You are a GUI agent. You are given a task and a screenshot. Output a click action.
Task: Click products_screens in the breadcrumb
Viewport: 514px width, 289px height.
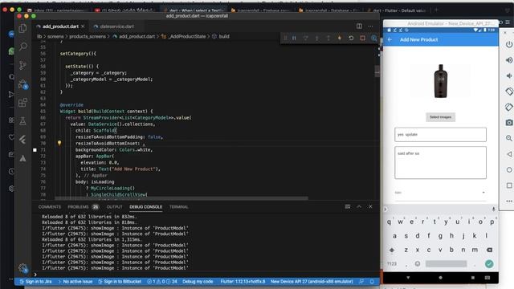(x=88, y=36)
